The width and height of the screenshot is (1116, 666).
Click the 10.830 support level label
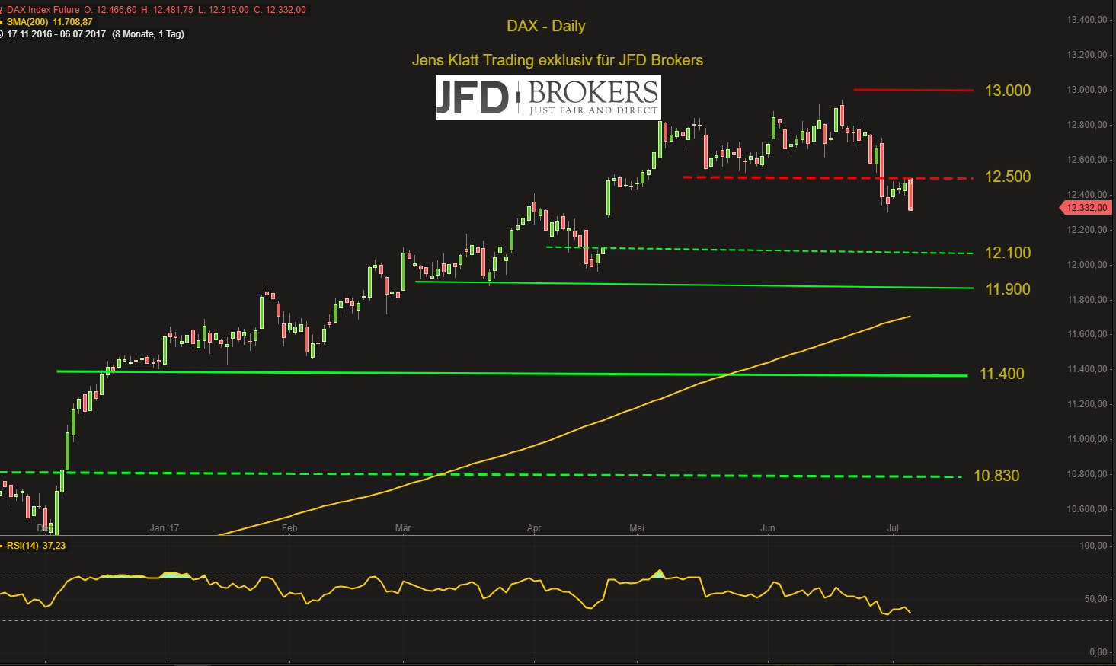tap(996, 476)
